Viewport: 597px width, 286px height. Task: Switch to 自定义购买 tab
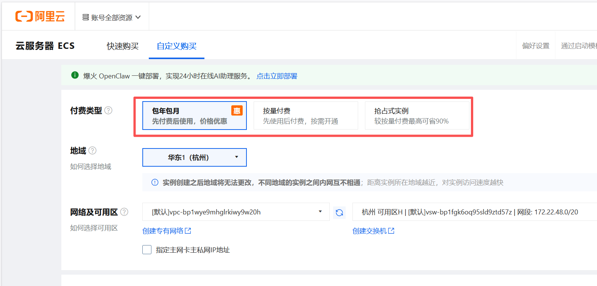point(177,46)
